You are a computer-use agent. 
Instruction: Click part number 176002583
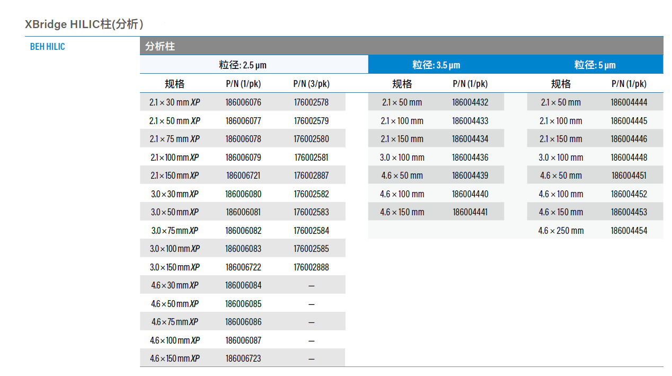(311, 212)
